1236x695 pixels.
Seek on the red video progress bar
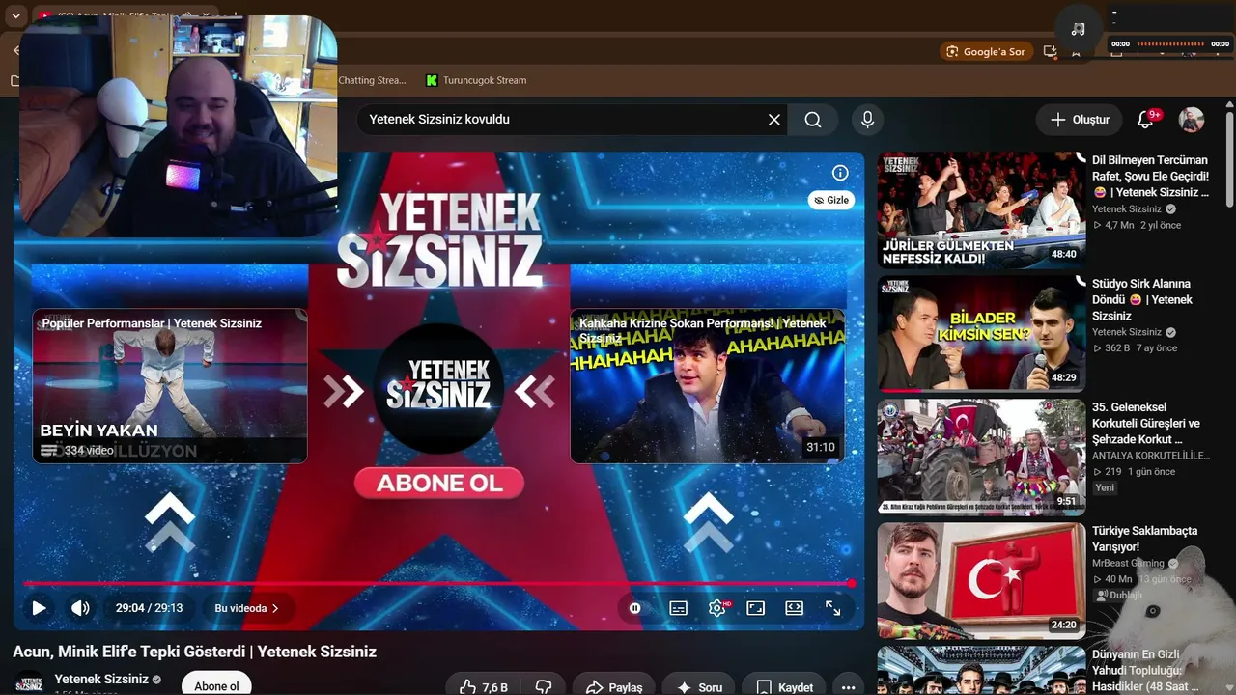(438, 583)
